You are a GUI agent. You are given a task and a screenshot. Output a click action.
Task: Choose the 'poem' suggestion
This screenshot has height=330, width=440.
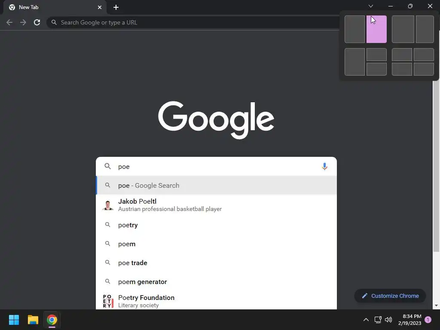(216, 244)
